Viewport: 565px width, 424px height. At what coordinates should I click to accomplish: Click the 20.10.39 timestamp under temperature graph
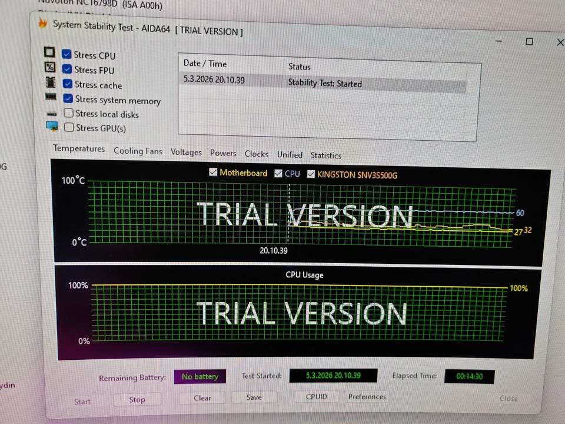[274, 251]
